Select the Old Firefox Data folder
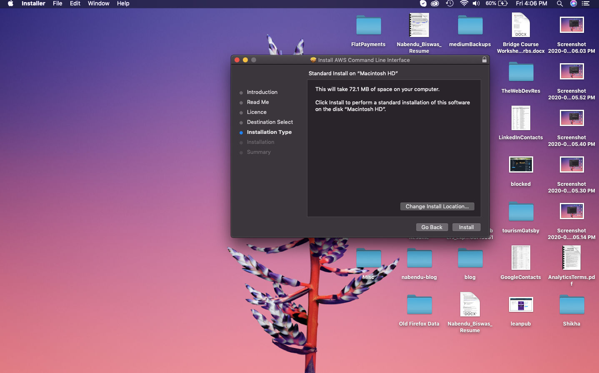The width and height of the screenshot is (599, 373). click(x=419, y=305)
